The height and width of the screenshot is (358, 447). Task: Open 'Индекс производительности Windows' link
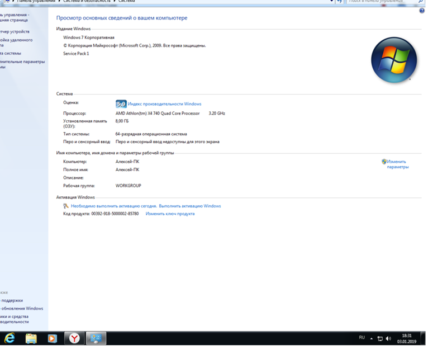[164, 104]
